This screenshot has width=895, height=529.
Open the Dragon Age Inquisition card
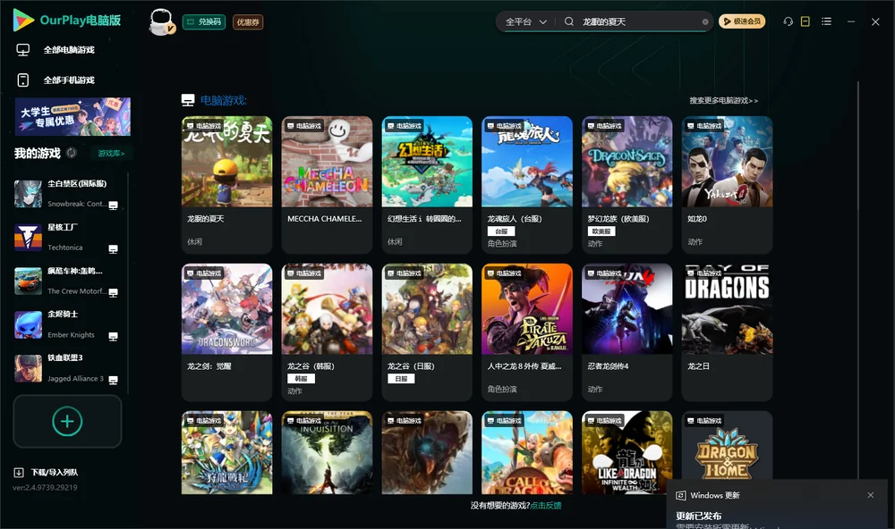pyautogui.click(x=327, y=453)
